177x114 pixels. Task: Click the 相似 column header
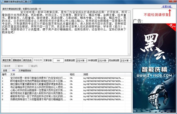coord(76,75)
